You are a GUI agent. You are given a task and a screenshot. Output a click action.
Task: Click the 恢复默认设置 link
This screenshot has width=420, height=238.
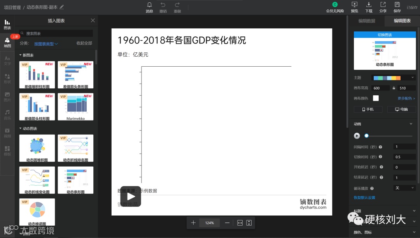[364, 198]
